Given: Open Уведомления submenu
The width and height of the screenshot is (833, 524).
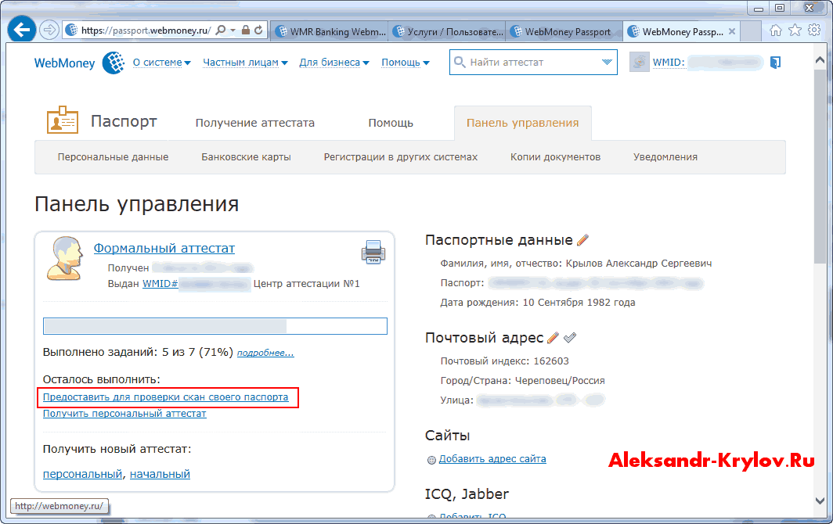Looking at the screenshot, I should pos(665,157).
